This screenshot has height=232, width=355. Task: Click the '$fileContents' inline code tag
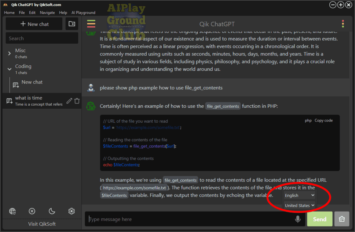coord(114,195)
